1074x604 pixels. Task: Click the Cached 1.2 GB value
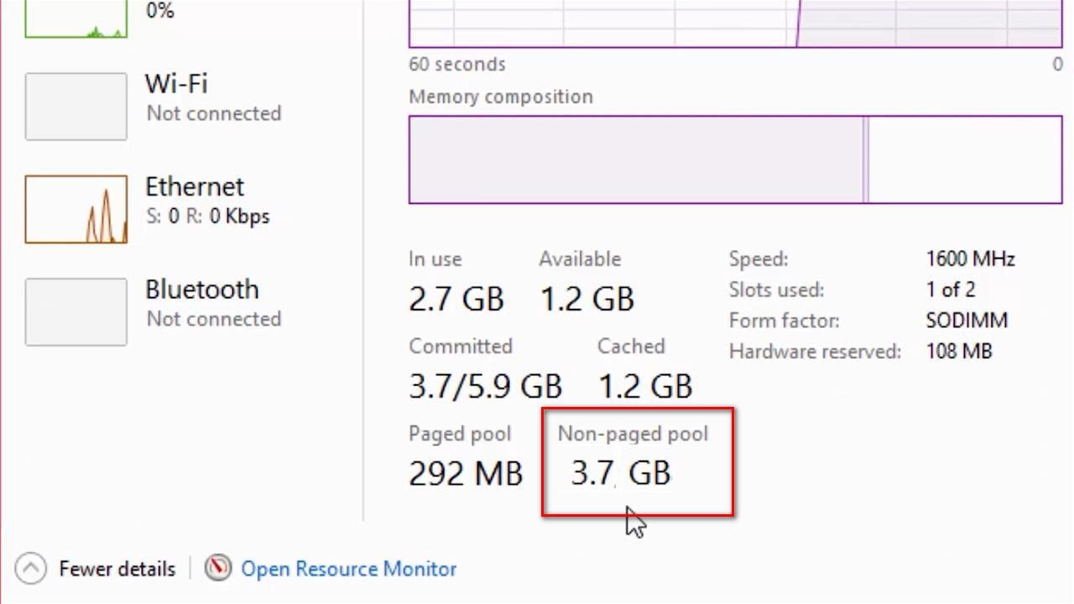(x=645, y=387)
